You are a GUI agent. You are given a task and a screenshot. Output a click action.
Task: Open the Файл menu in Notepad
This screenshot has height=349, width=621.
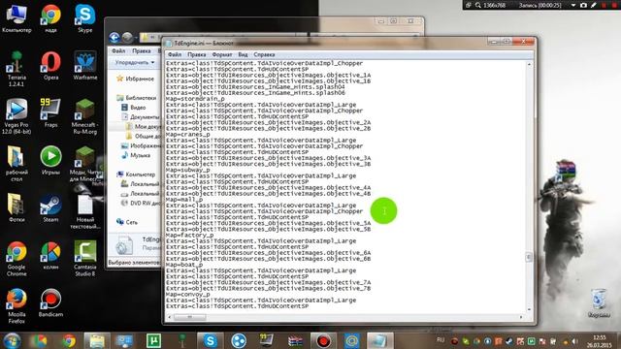(175, 54)
